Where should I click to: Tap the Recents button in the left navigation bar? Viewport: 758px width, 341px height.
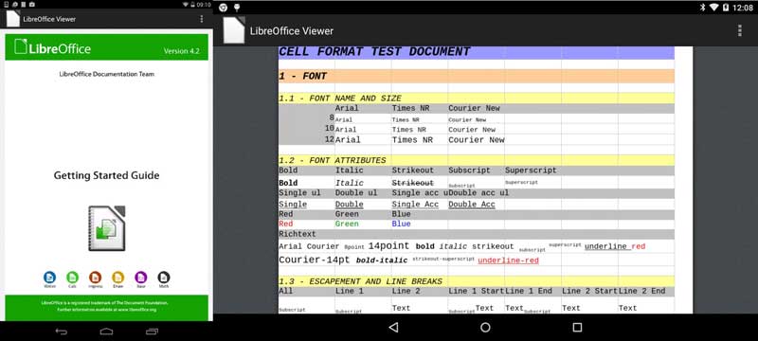point(152,332)
